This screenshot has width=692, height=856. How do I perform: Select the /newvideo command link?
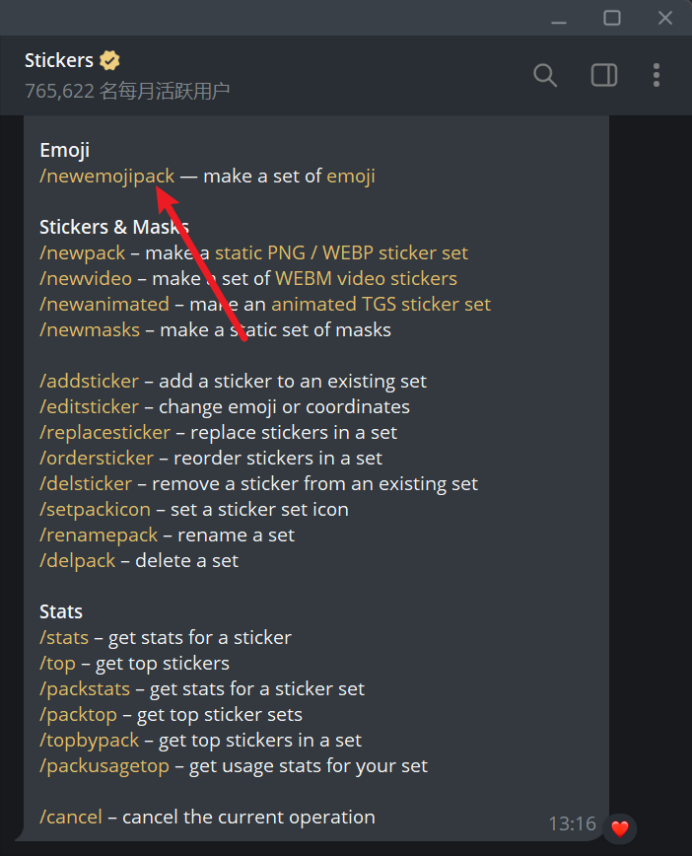pos(87,279)
